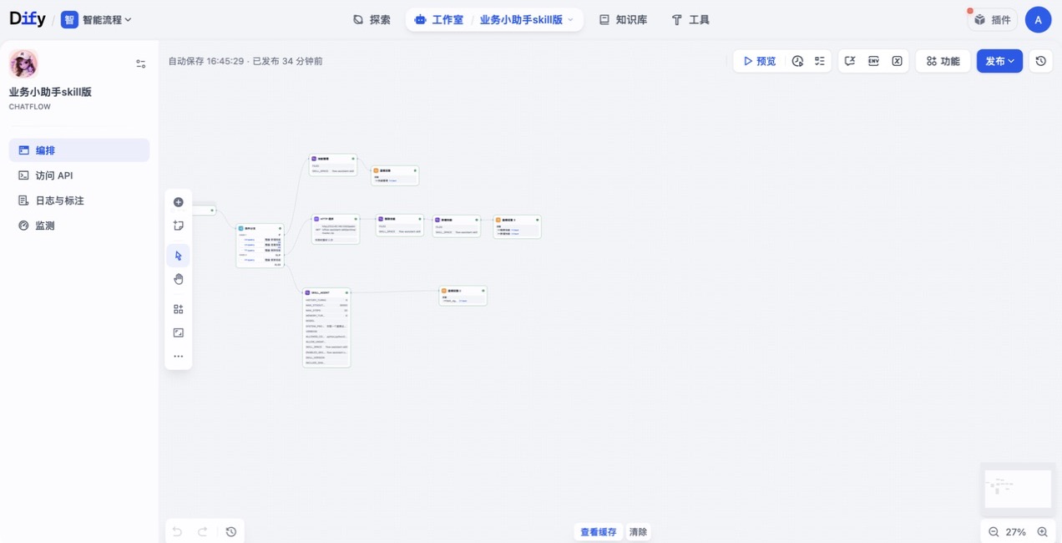Add a note with the sticky note icon

pos(178,226)
